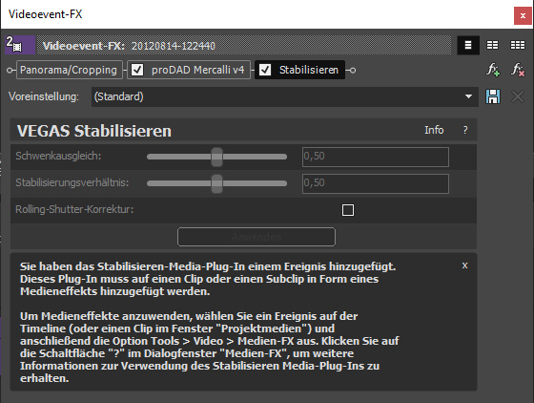Image resolution: width=534 pixels, height=403 pixels.
Task: Delete preset using the gray X icon
Action: click(518, 96)
